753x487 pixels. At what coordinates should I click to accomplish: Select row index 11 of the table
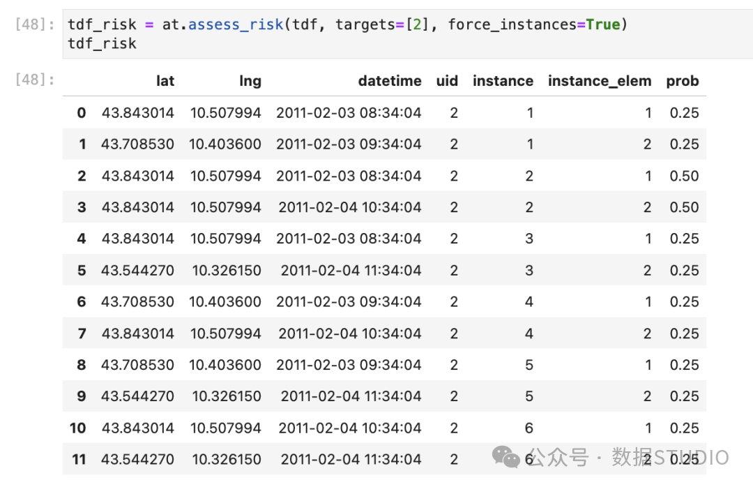79,459
